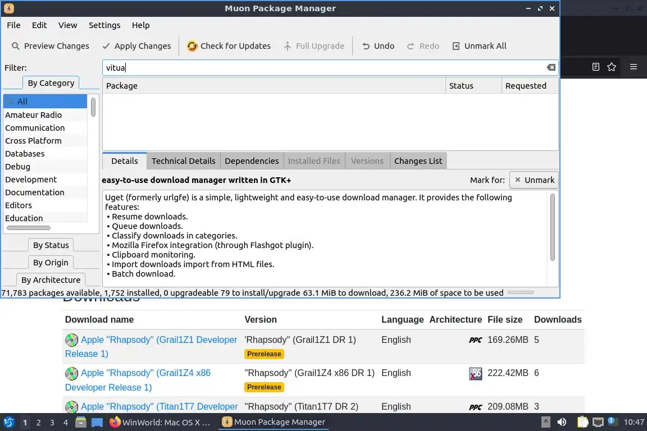Open the File menu
The width and height of the screenshot is (647, 431).
click(13, 25)
